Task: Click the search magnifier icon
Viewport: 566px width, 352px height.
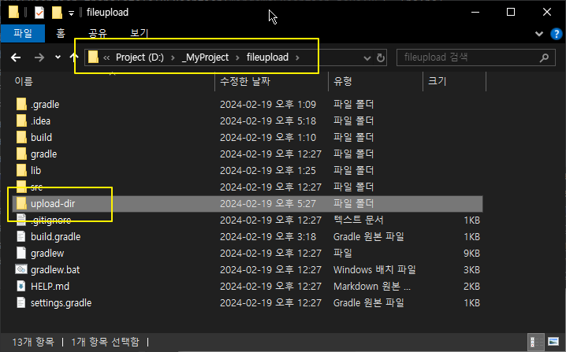Action: [545, 57]
